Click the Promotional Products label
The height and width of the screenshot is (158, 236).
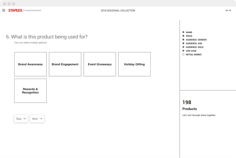pyautogui.click(x=33, y=10)
